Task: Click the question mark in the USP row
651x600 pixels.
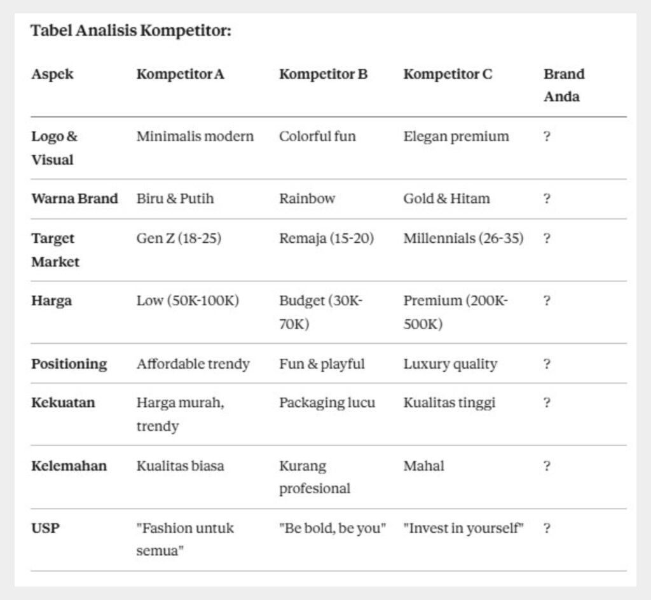Action: pyautogui.click(x=547, y=528)
